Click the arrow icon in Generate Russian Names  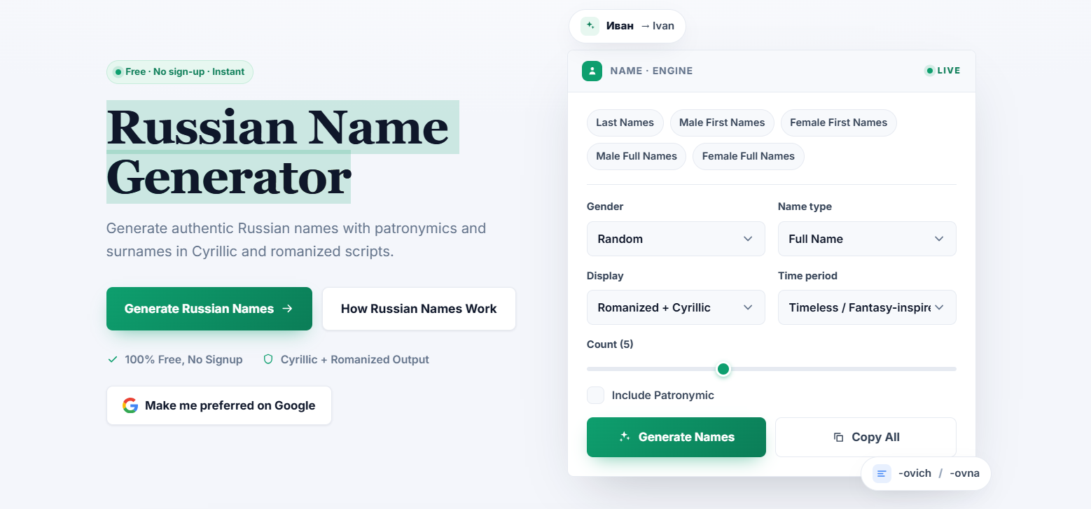pos(287,309)
